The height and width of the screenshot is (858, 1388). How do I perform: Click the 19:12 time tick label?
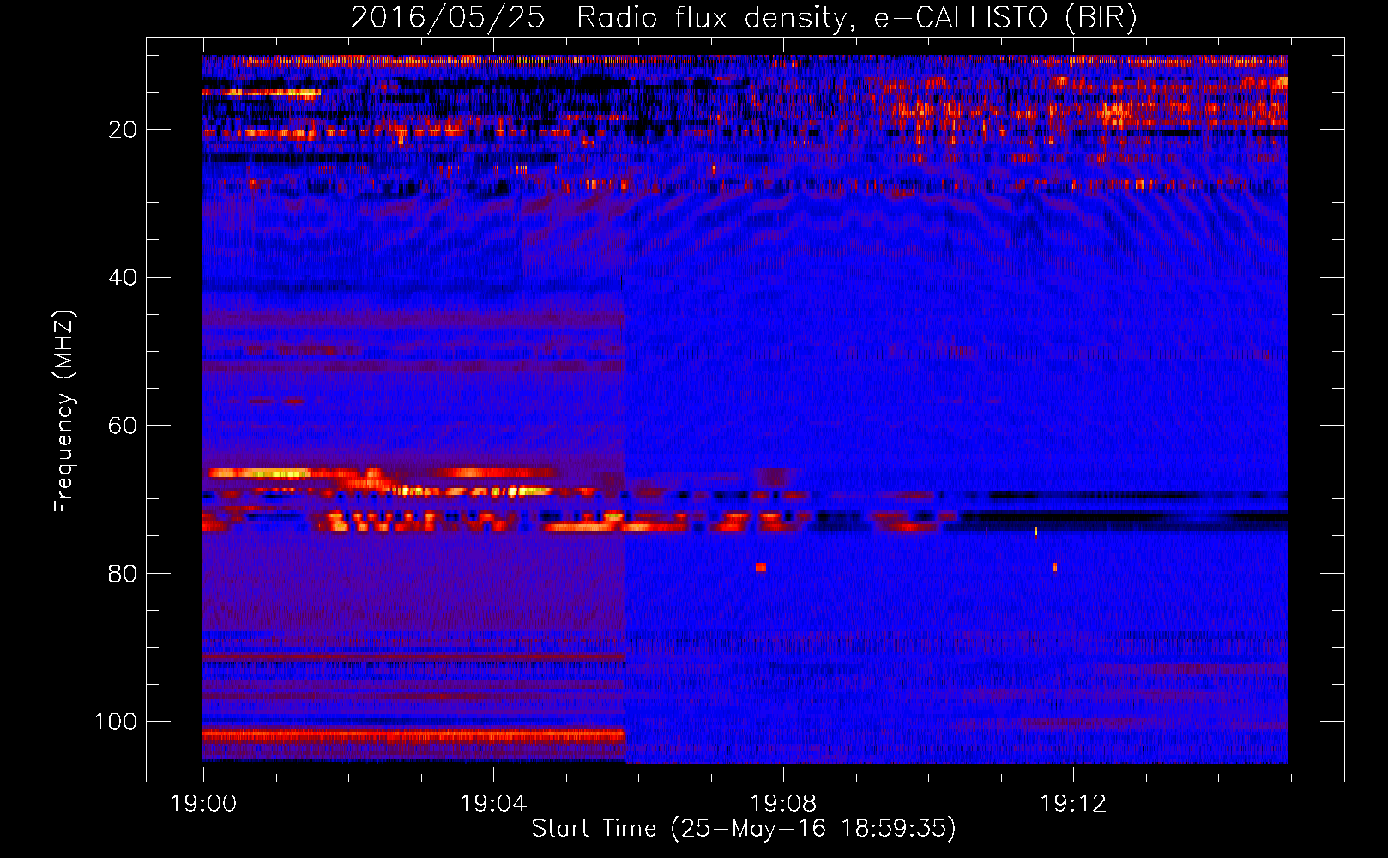1073,803
